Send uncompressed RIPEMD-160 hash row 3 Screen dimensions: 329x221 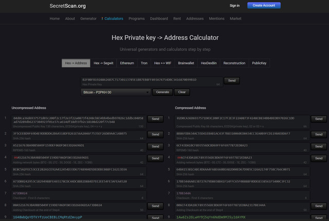point(155,146)
